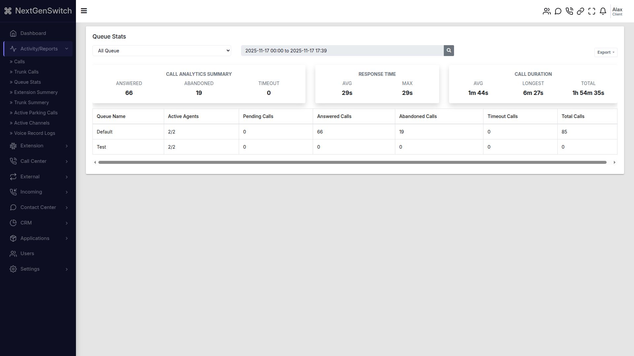Open the Export dropdown button

[606, 52]
